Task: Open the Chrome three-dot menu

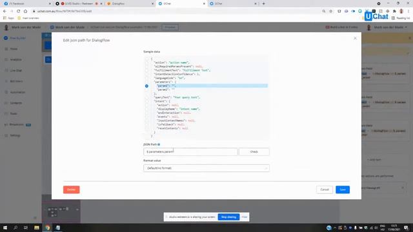Action: coord(408,12)
